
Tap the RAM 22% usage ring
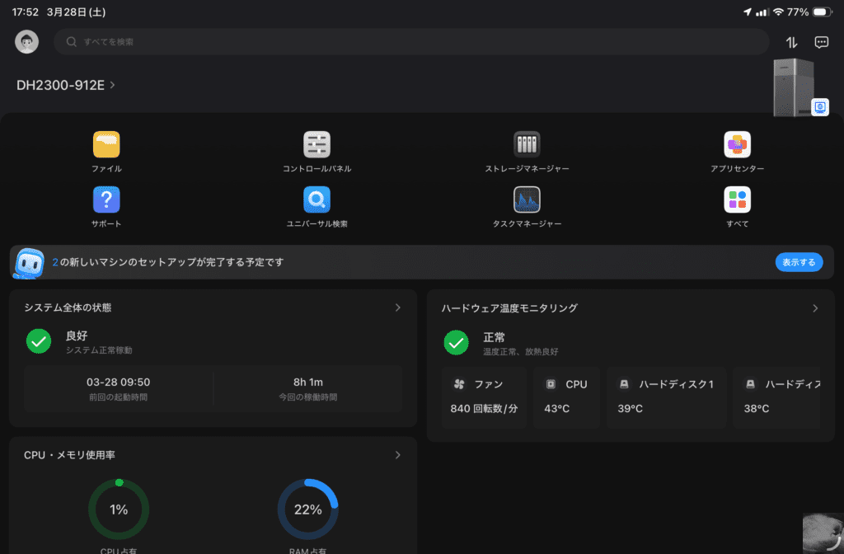point(307,509)
